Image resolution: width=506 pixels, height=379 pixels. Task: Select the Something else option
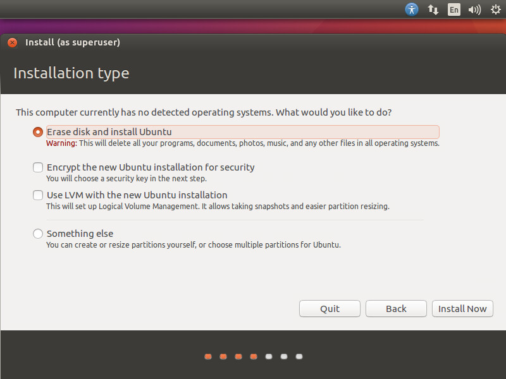[38, 234]
